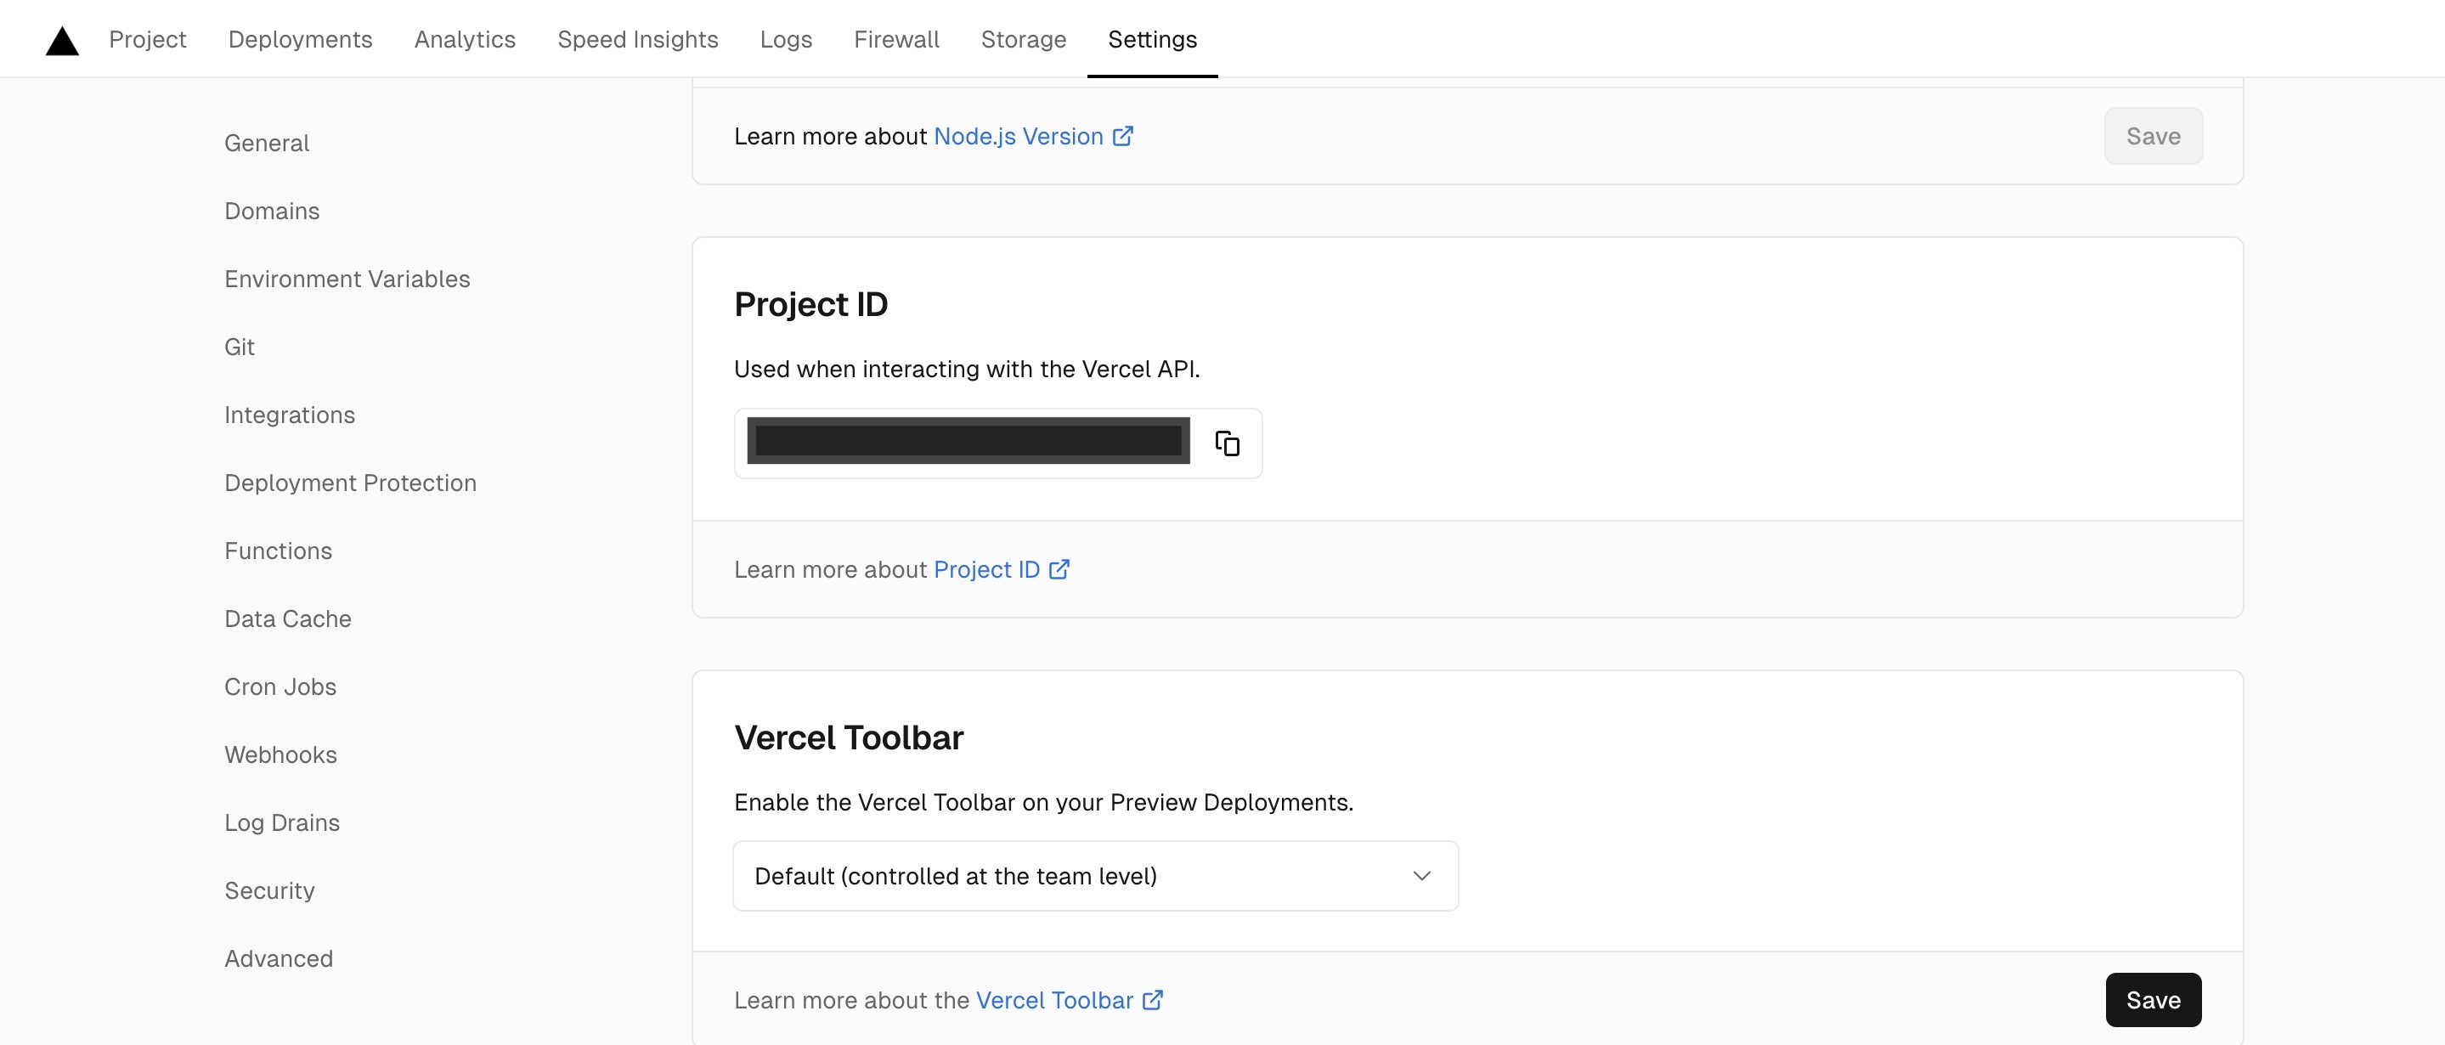Open the Vercel Toolbar documentation link

pos(1053,1000)
